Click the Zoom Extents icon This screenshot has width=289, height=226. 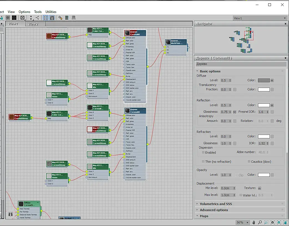point(273,222)
